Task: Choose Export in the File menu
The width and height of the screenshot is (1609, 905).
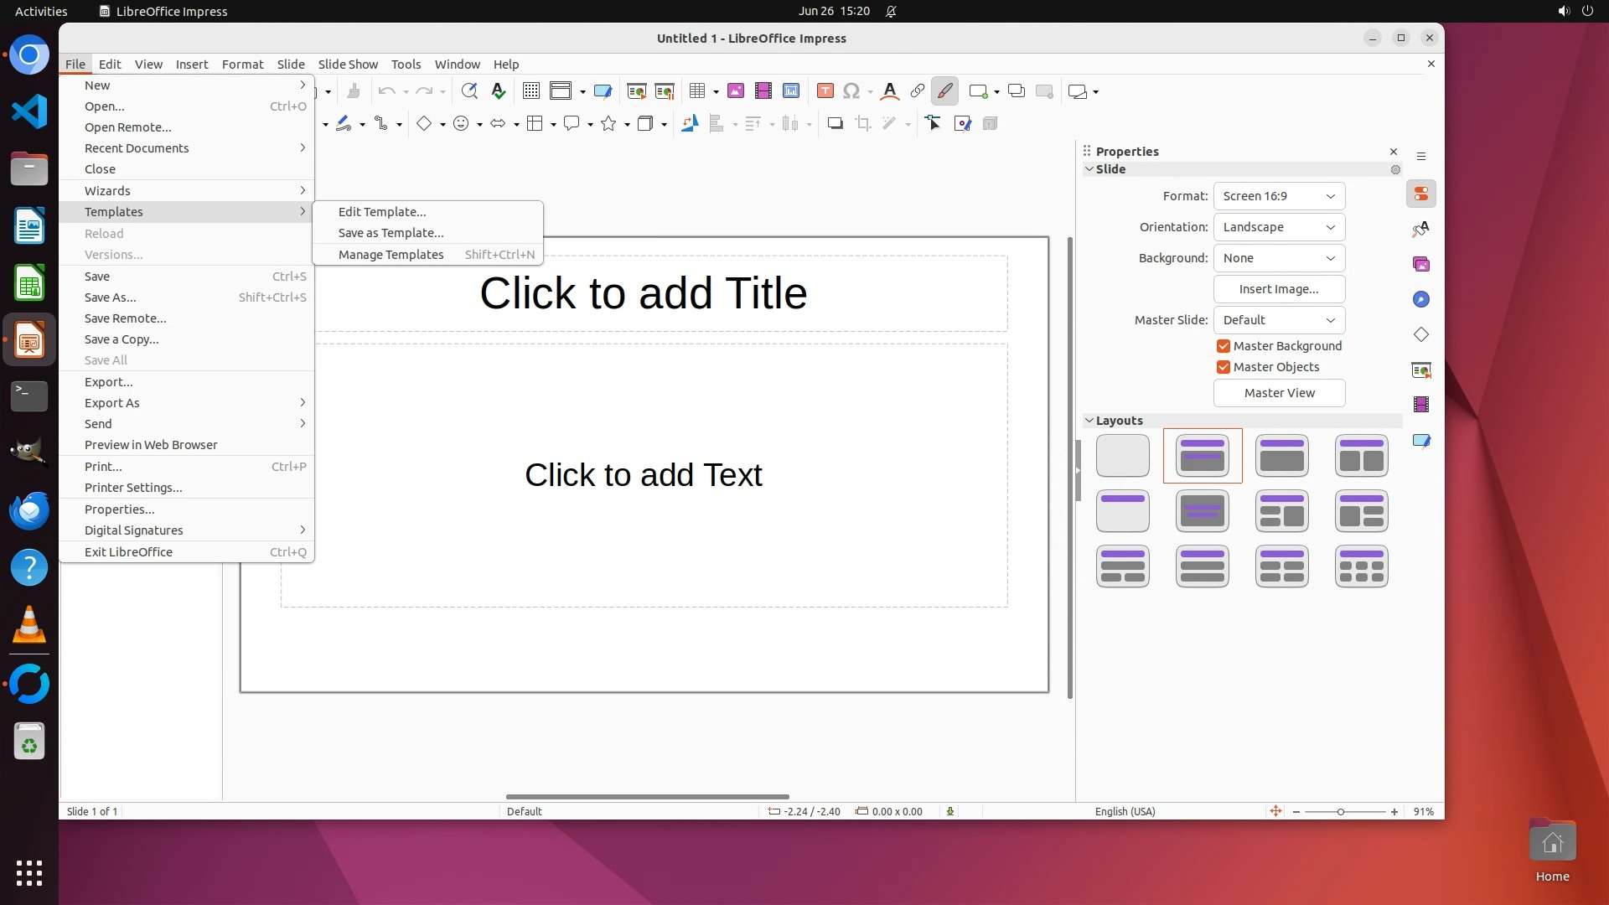Action: click(x=108, y=382)
